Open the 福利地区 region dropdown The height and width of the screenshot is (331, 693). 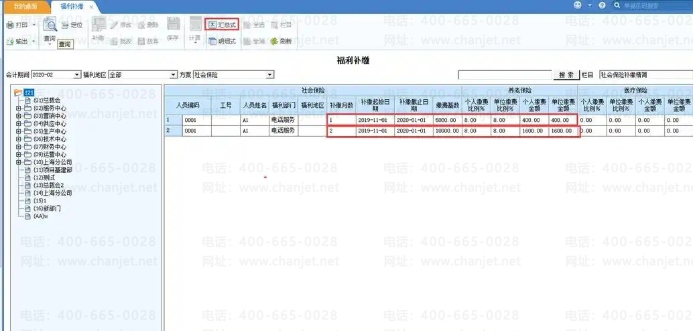[174, 75]
